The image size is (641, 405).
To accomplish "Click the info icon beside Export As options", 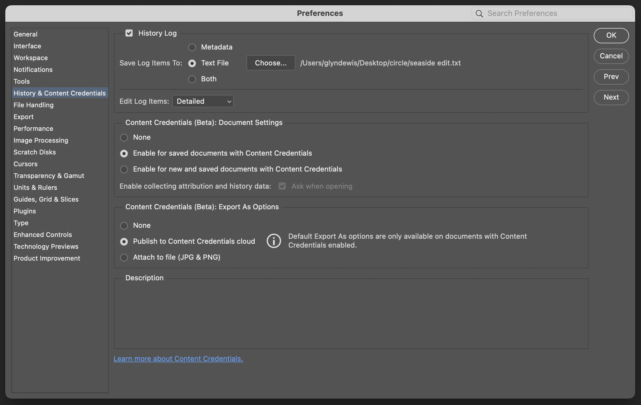I will pos(274,241).
